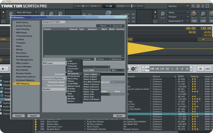The width and height of the screenshot is (213, 133).
Task: Open the My Own layout dropdown
Action: click(x=178, y=6)
